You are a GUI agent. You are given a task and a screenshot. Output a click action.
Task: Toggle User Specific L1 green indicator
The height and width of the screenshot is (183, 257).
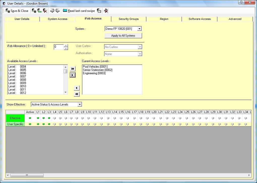tap(38, 124)
